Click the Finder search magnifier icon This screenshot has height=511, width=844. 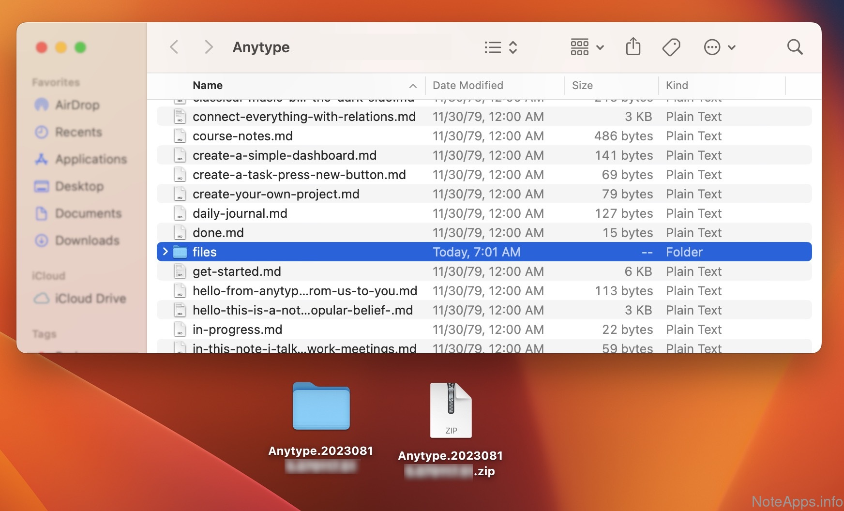click(795, 47)
